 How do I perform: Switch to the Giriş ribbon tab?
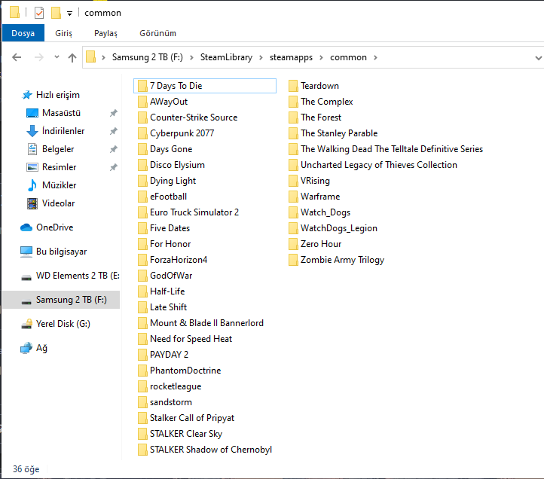point(63,33)
